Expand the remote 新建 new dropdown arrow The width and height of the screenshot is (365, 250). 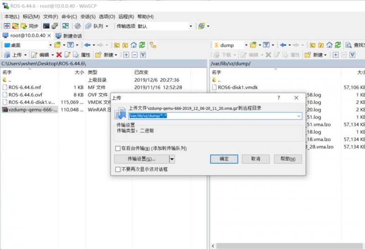325,55
